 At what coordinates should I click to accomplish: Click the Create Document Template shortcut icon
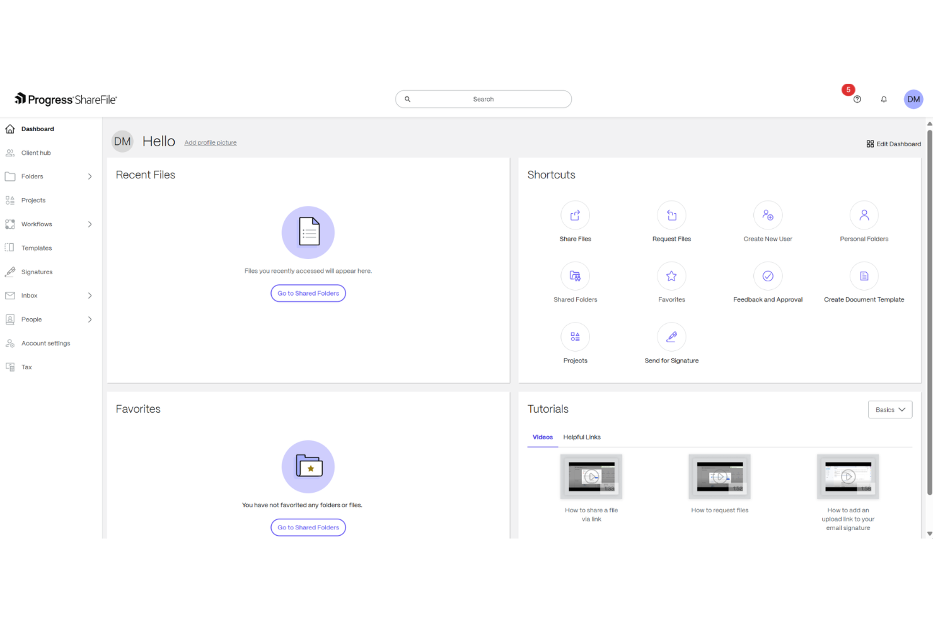[x=864, y=276]
